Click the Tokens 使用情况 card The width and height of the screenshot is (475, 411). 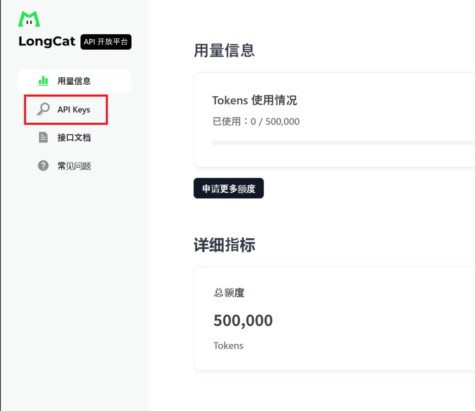pos(334,118)
